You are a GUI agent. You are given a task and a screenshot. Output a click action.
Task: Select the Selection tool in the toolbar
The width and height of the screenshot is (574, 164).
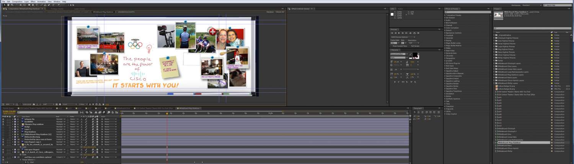5,5
